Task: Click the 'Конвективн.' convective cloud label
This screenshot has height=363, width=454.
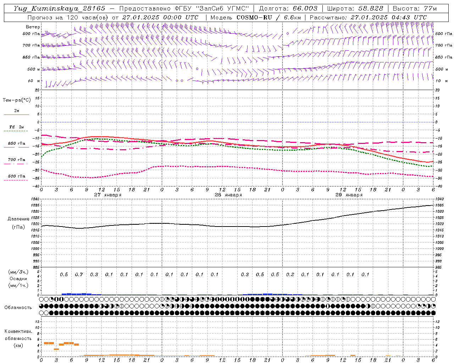Action: coord(18,331)
